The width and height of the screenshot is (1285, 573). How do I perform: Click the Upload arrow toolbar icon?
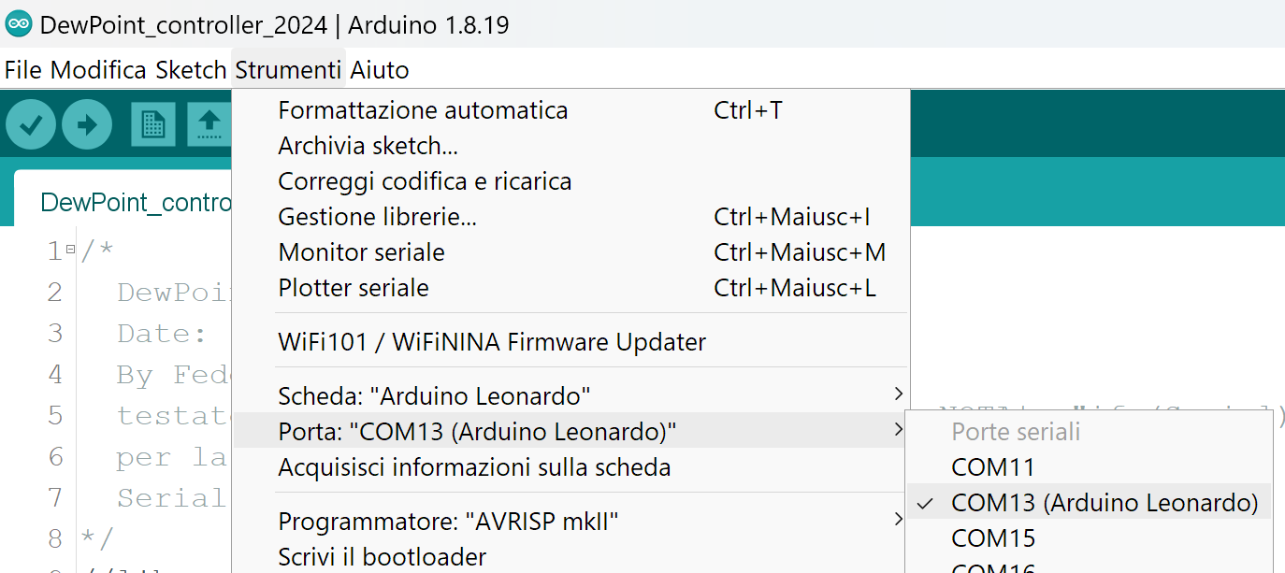click(x=87, y=124)
